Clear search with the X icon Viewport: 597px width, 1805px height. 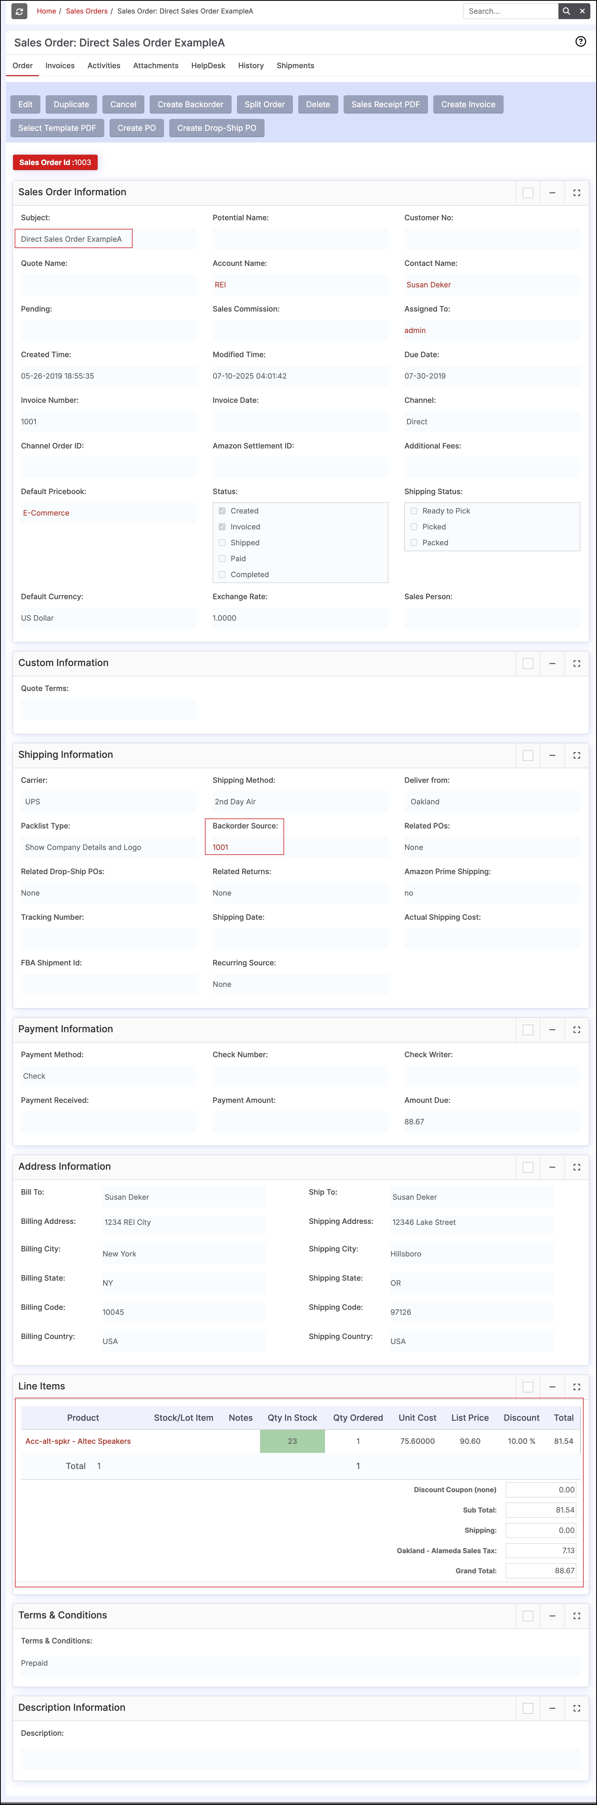(582, 11)
